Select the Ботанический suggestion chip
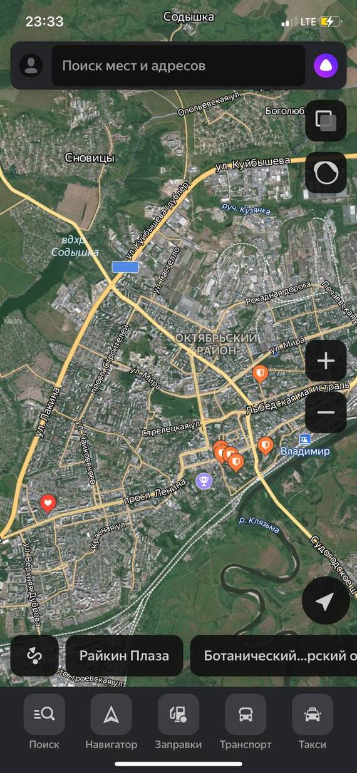This screenshot has width=357, height=773. tap(274, 656)
